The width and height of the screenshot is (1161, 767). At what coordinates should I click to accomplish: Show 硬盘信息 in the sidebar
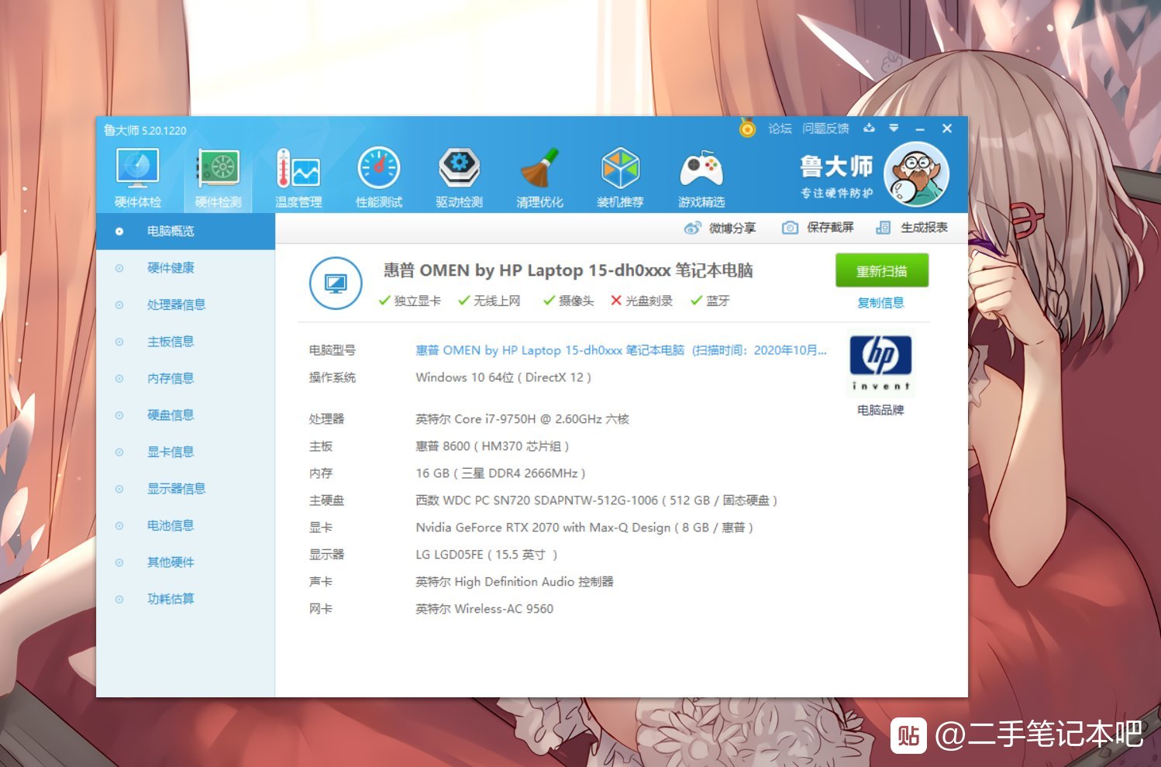pos(186,415)
